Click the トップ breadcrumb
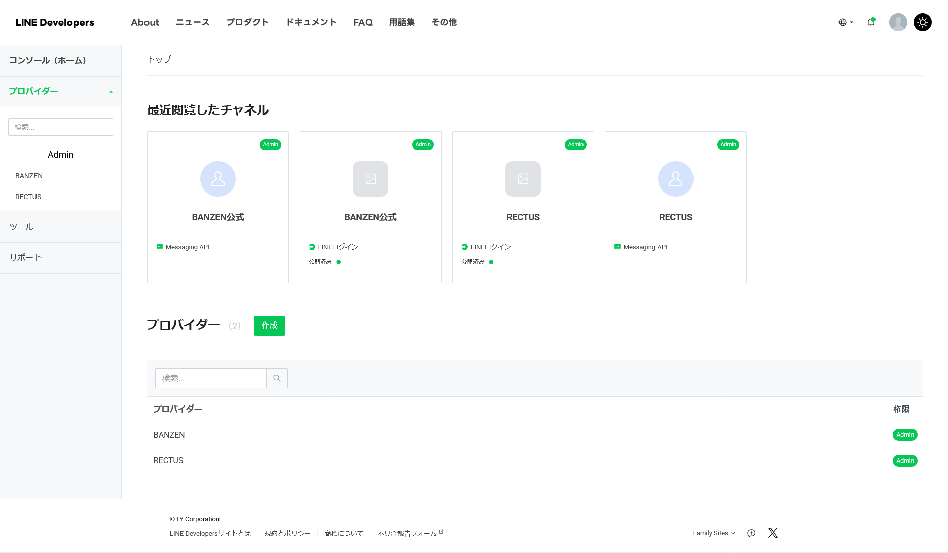The image size is (948, 553). click(x=159, y=60)
